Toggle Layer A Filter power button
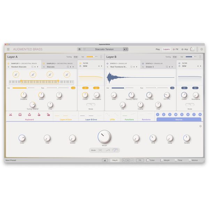This screenshot has width=209, height=209. (x=80, y=63)
